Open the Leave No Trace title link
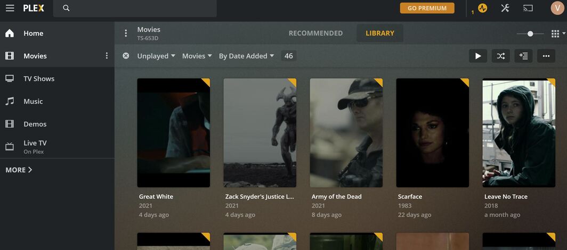 (506, 197)
